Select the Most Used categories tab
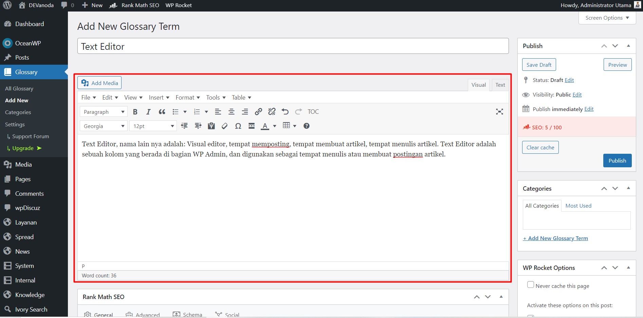 578,206
